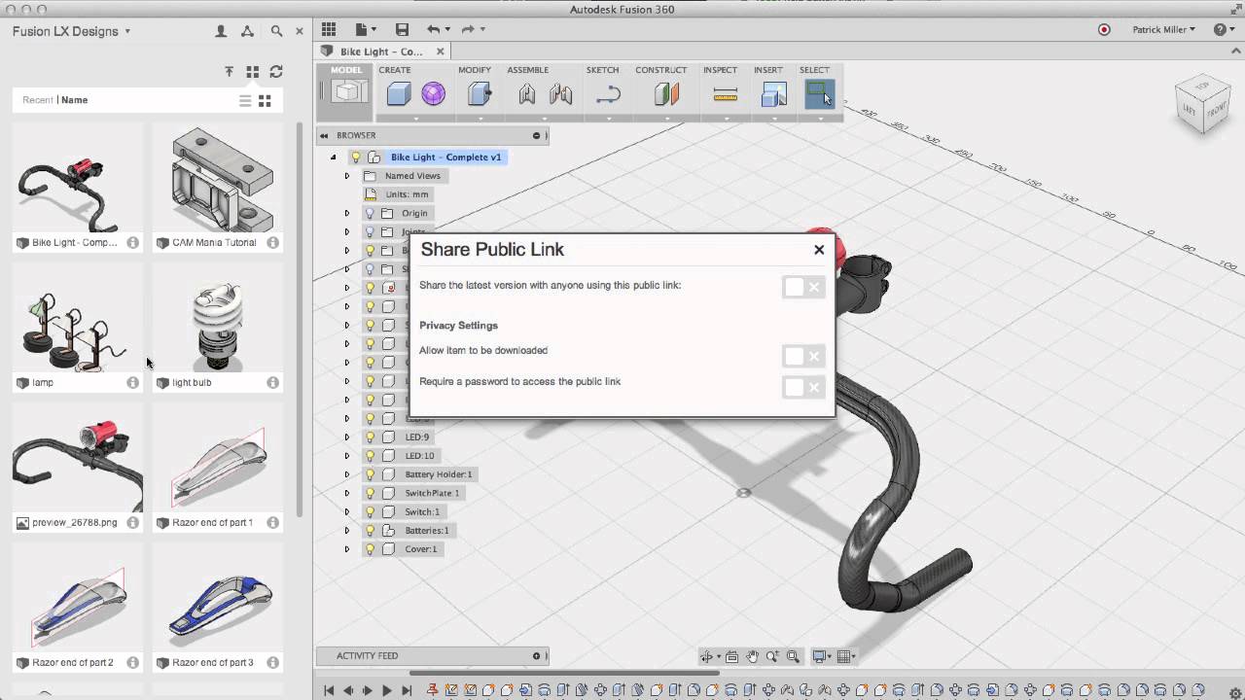Open the File menu dropdown
Image resolution: width=1245 pixels, height=700 pixels.
tap(366, 30)
